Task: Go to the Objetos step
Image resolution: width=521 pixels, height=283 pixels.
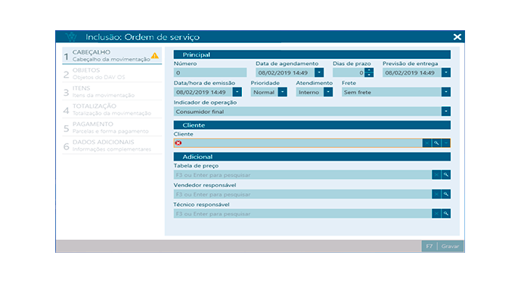Action: point(112,74)
